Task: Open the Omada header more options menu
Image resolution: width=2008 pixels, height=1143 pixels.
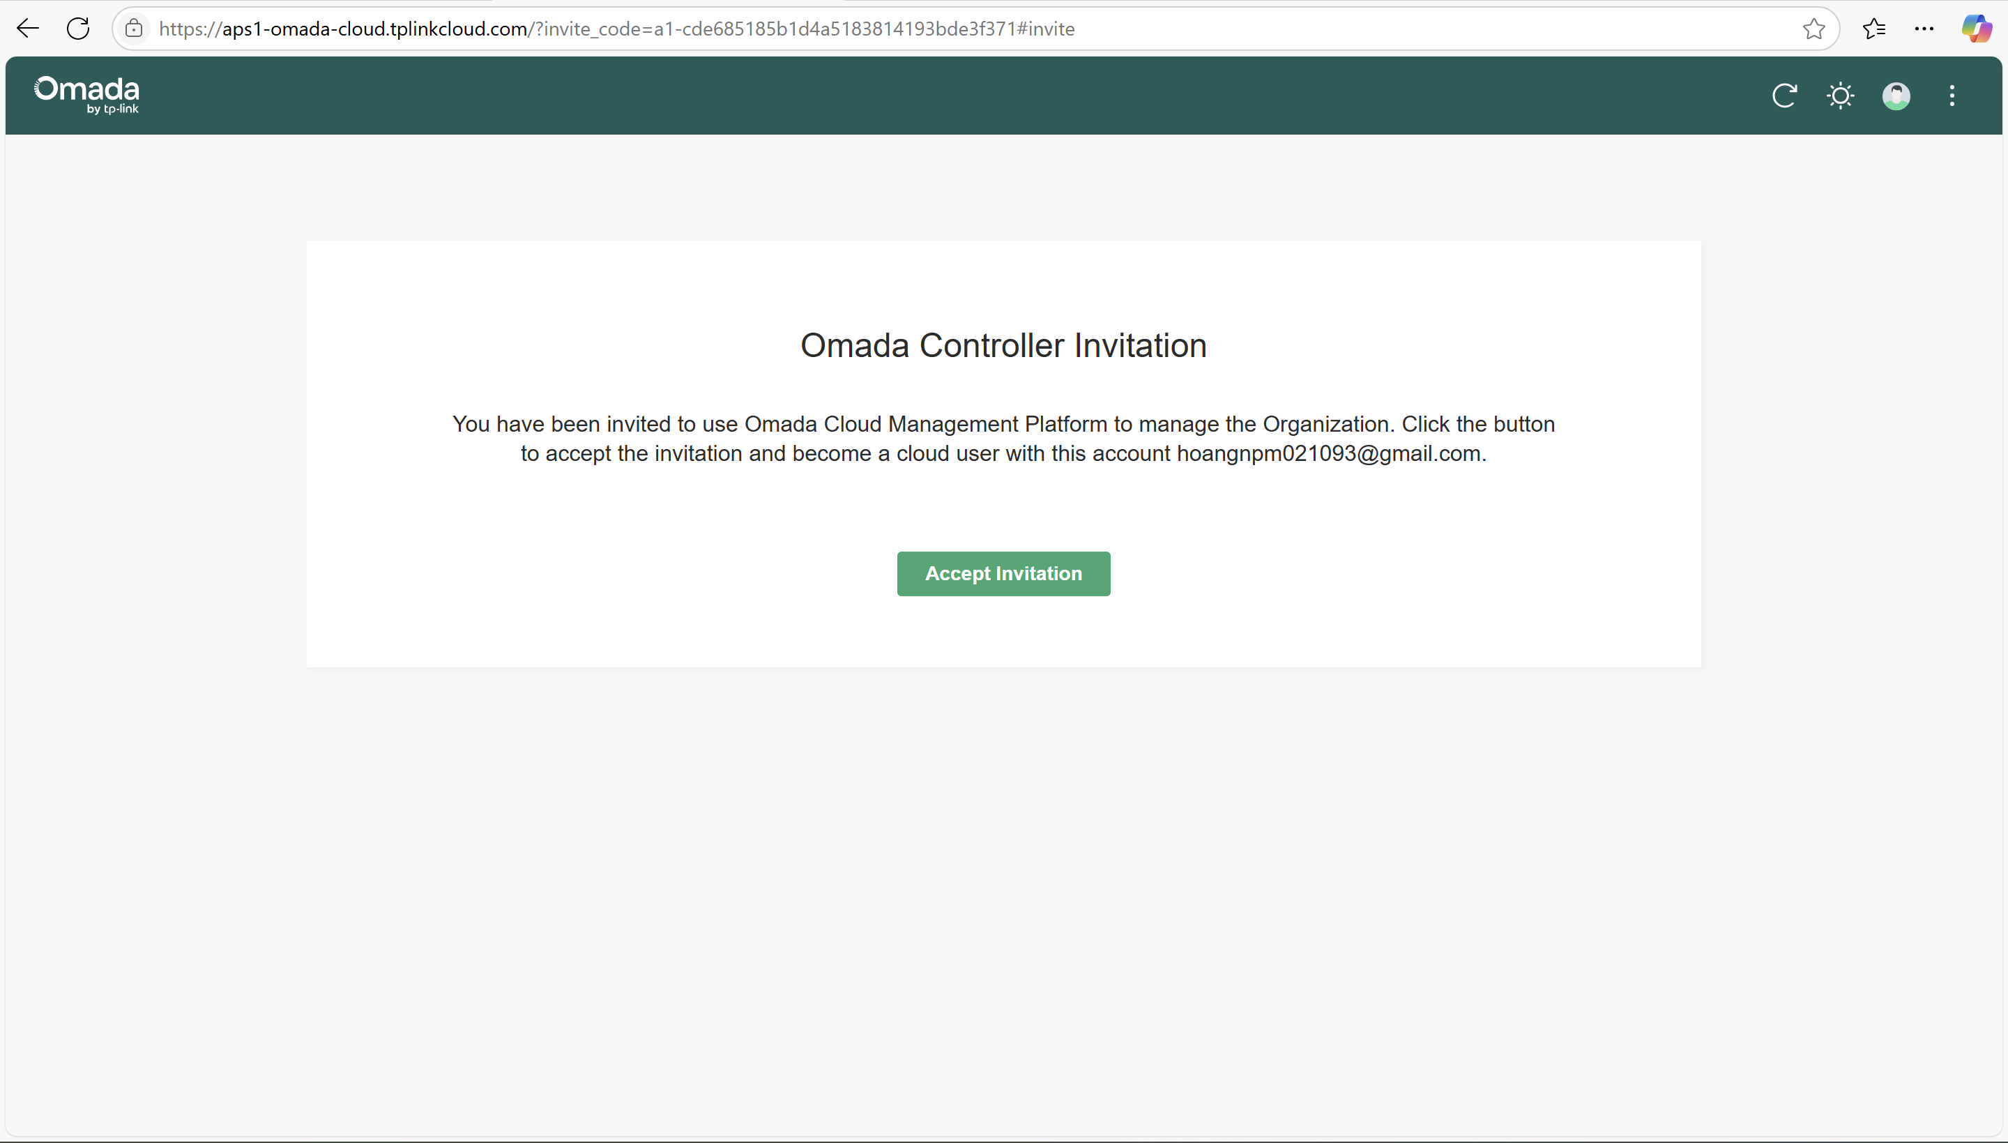Action: pyautogui.click(x=1952, y=96)
